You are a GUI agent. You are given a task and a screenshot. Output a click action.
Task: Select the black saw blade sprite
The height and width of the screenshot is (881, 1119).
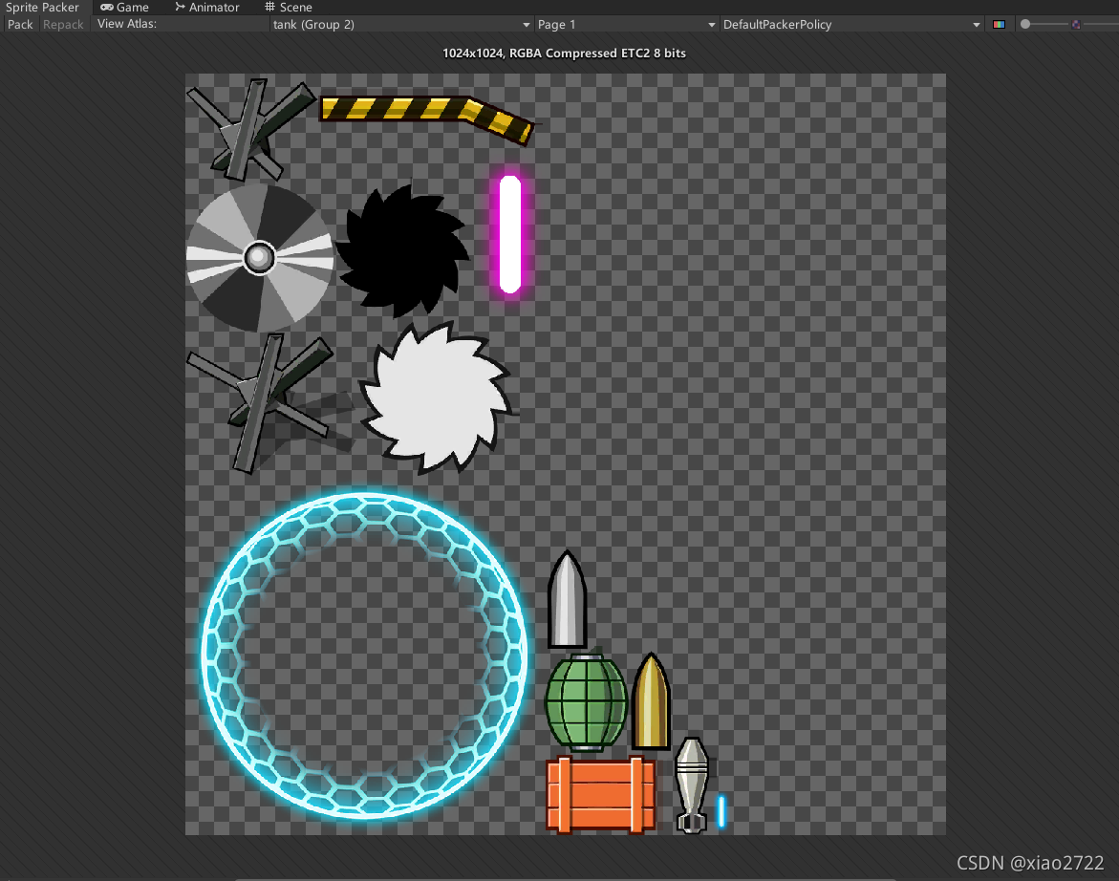tap(401, 251)
